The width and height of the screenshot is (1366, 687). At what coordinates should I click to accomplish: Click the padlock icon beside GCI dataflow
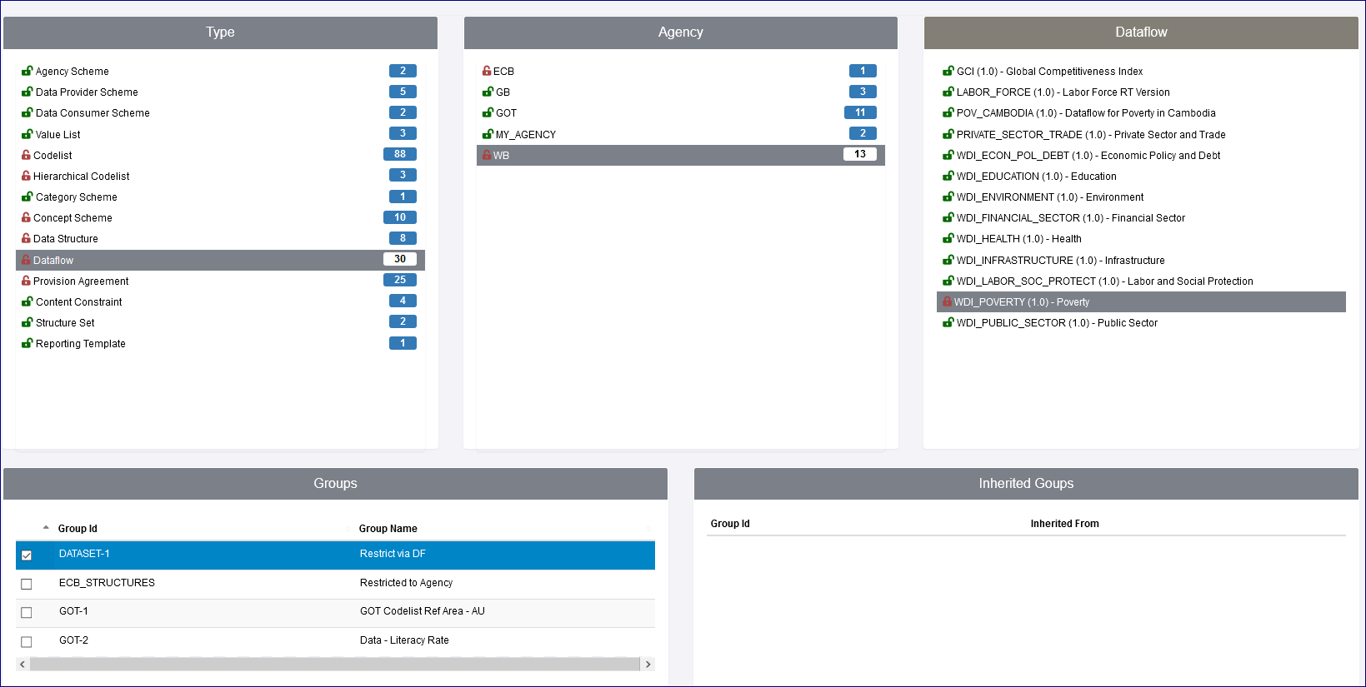[948, 72]
